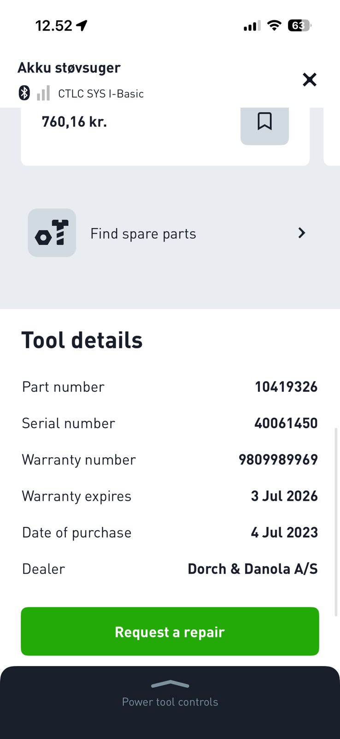
Task: Bookmark the 760,16 kr. product
Action: [x=264, y=121]
